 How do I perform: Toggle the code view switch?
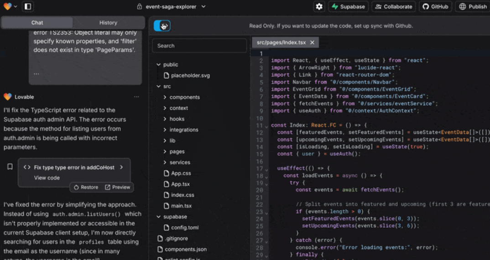pos(162,26)
